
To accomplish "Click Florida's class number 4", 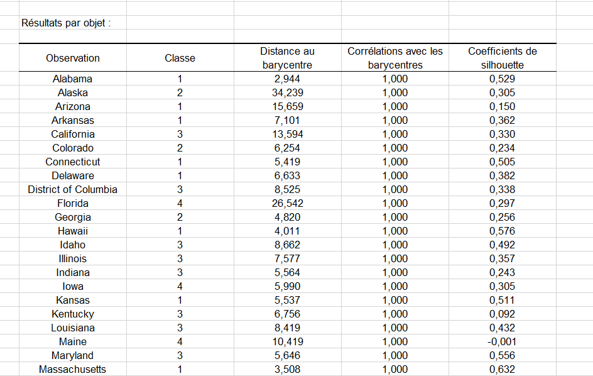I will 180,203.
